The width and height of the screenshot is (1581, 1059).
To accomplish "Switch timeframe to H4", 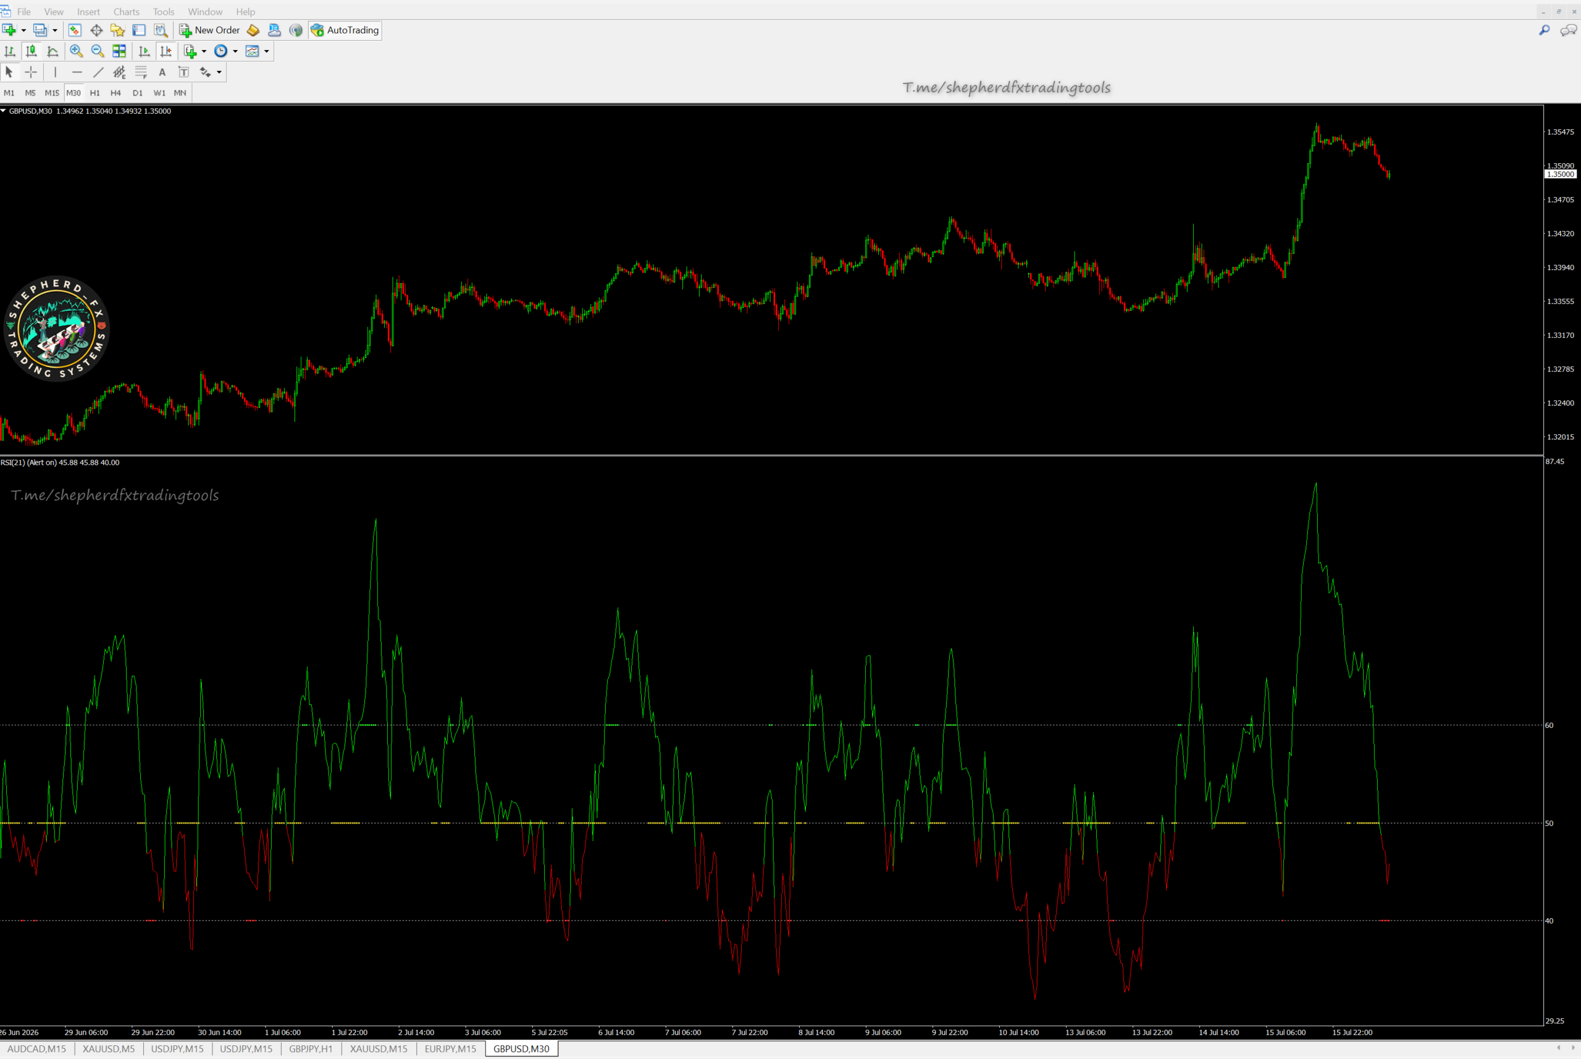I will click(115, 93).
